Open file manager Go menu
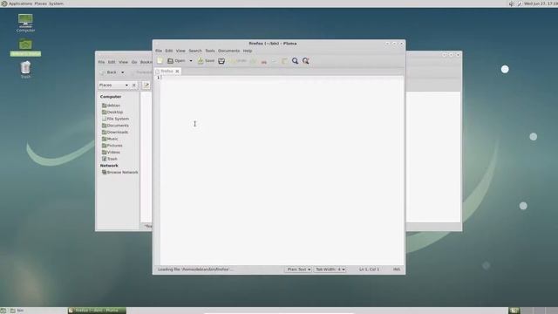Screen dimensions: 558x314 pyautogui.click(x=134, y=62)
